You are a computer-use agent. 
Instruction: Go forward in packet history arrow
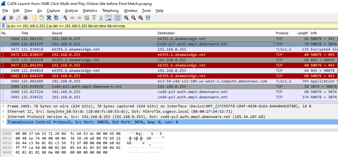(x=80, y=18)
